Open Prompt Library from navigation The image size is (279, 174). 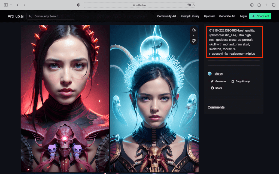click(x=190, y=16)
